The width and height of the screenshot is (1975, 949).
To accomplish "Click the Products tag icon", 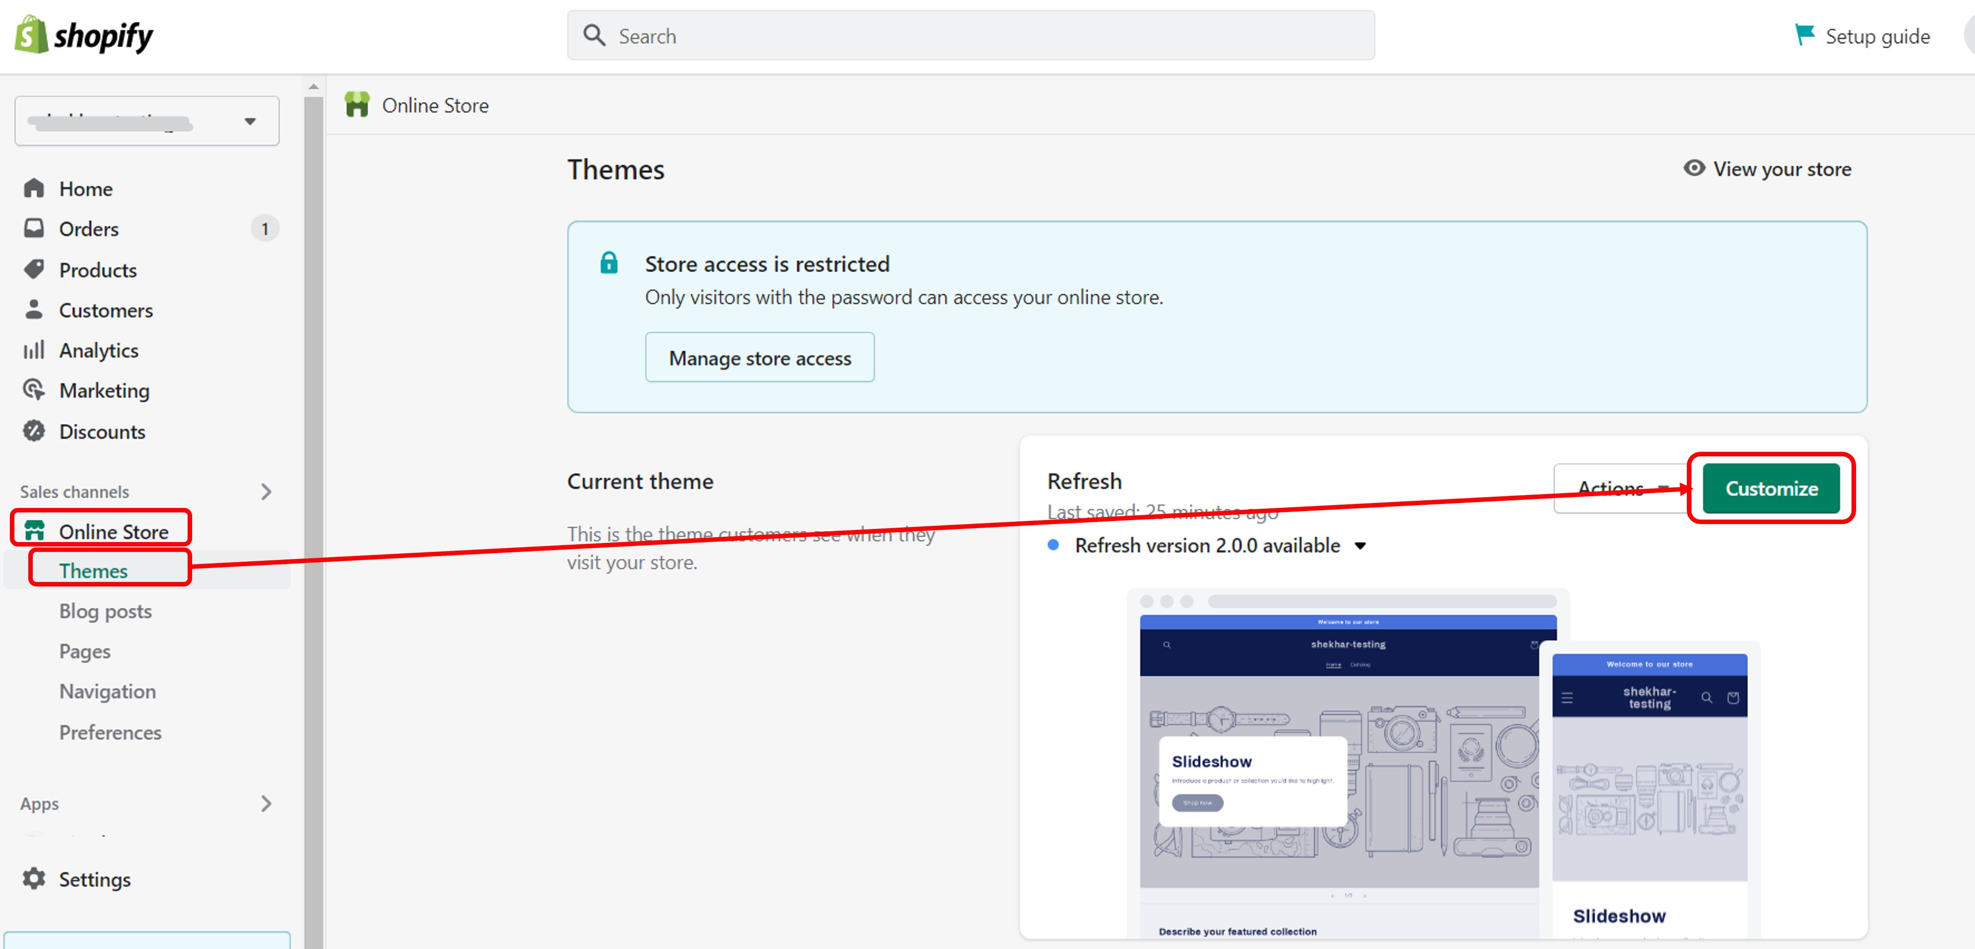I will coord(34,269).
